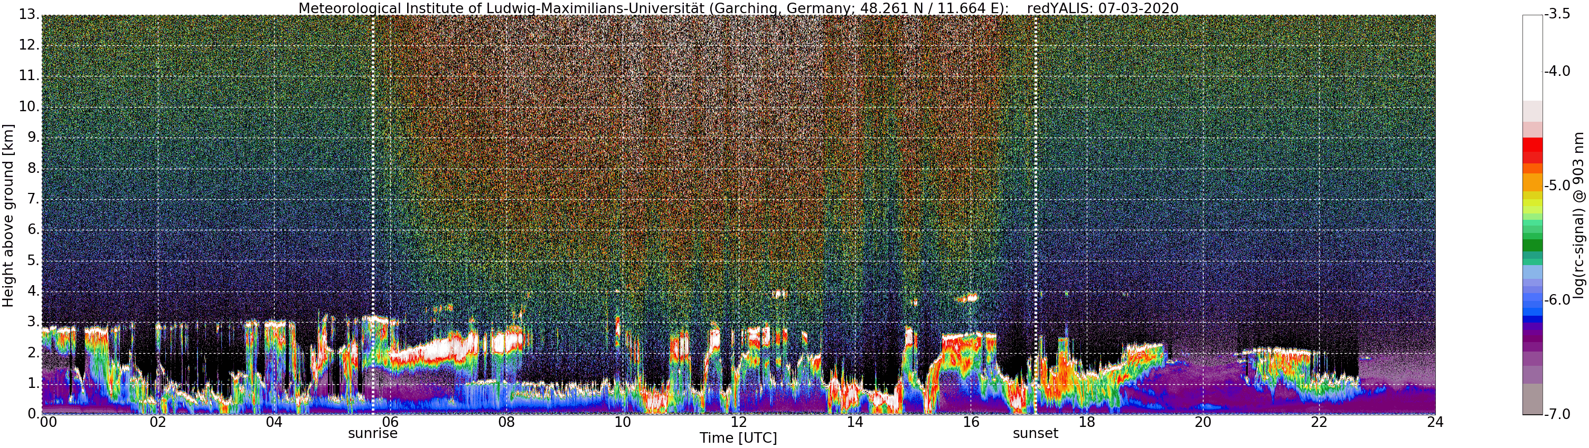
Task: Click the red band in the colorbar
Action: (1532, 150)
